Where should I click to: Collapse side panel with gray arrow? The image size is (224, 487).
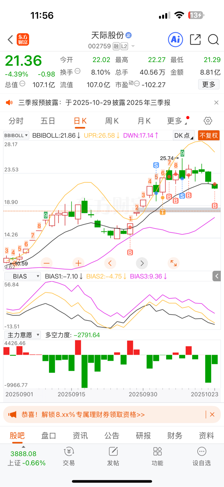(217, 276)
